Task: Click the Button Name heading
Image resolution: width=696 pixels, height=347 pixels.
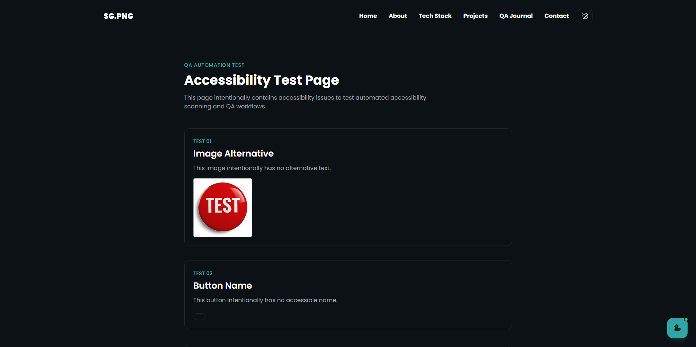Action: tap(223, 286)
